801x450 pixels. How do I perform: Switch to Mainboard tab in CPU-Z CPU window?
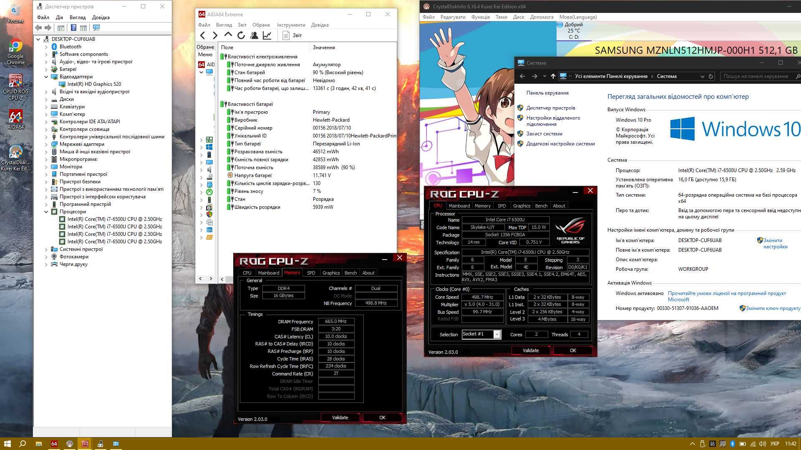pyautogui.click(x=459, y=206)
